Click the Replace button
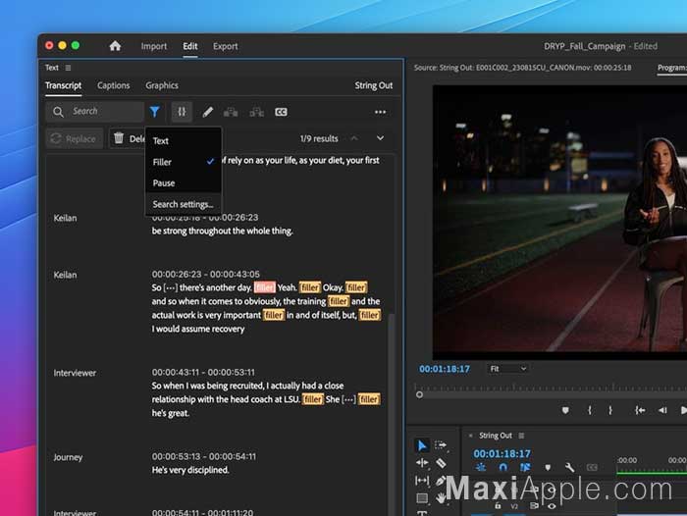687x516 pixels. coord(75,139)
